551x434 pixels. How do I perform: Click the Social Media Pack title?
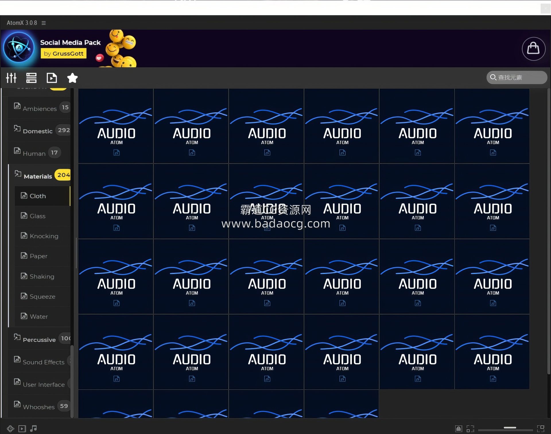(x=70, y=43)
